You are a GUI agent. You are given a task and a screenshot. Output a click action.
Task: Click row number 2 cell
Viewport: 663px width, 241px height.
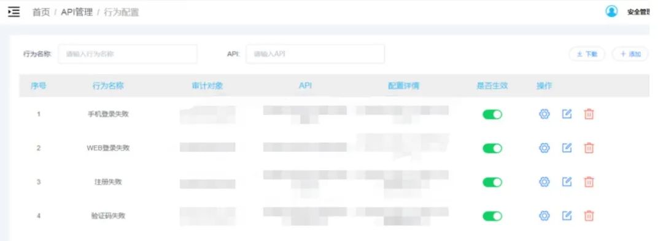[39, 148]
